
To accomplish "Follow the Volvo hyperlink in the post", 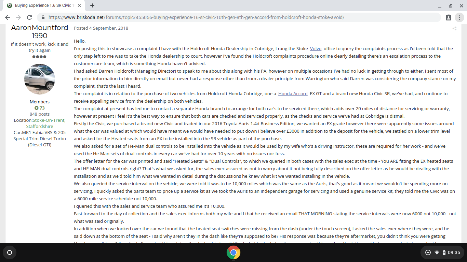I will (x=316, y=48).
